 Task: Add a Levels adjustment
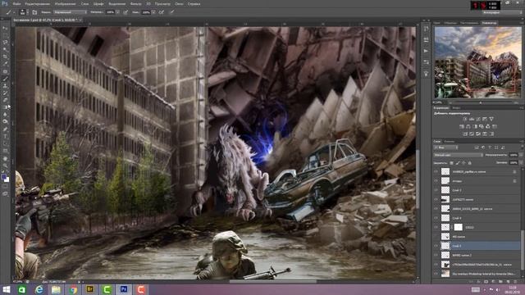[x=472, y=119]
